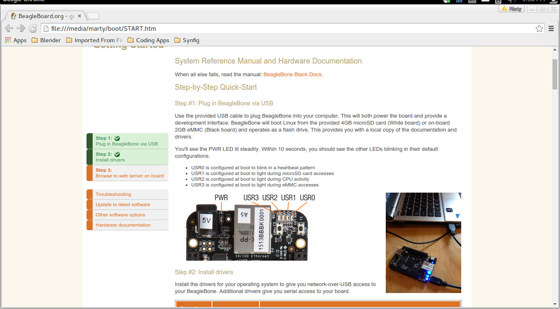Click the USR3 eMMC accesses bullet
This screenshot has height=309, width=560.
[255, 185]
